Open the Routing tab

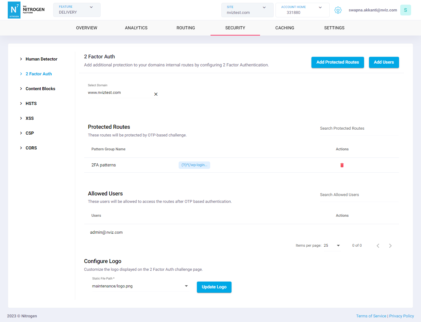186,28
